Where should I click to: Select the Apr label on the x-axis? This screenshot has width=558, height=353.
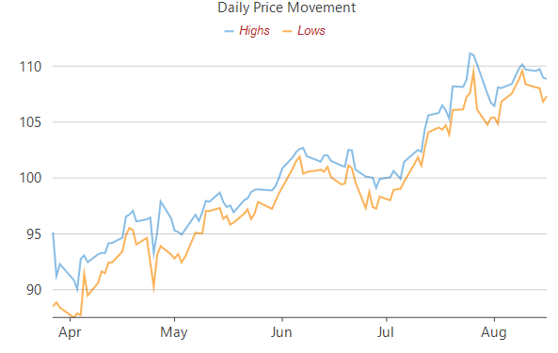point(70,332)
